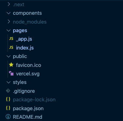Screen dimensions: 123x121
Task: Click the yellow star icon of favicon.ico
Action: 11,65
